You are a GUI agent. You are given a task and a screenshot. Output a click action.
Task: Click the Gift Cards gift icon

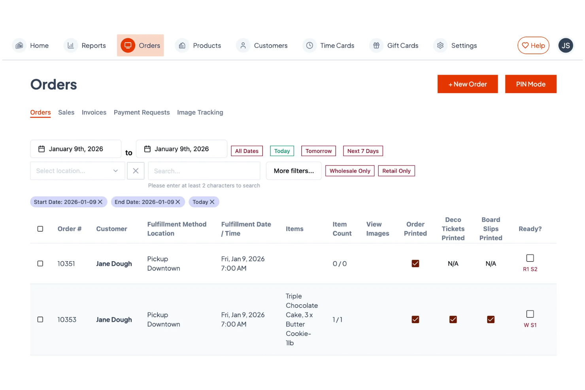(x=376, y=45)
